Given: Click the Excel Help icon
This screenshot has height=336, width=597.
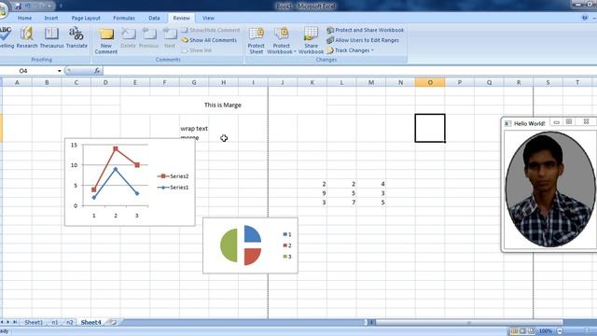Looking at the screenshot, I should click(x=585, y=18).
